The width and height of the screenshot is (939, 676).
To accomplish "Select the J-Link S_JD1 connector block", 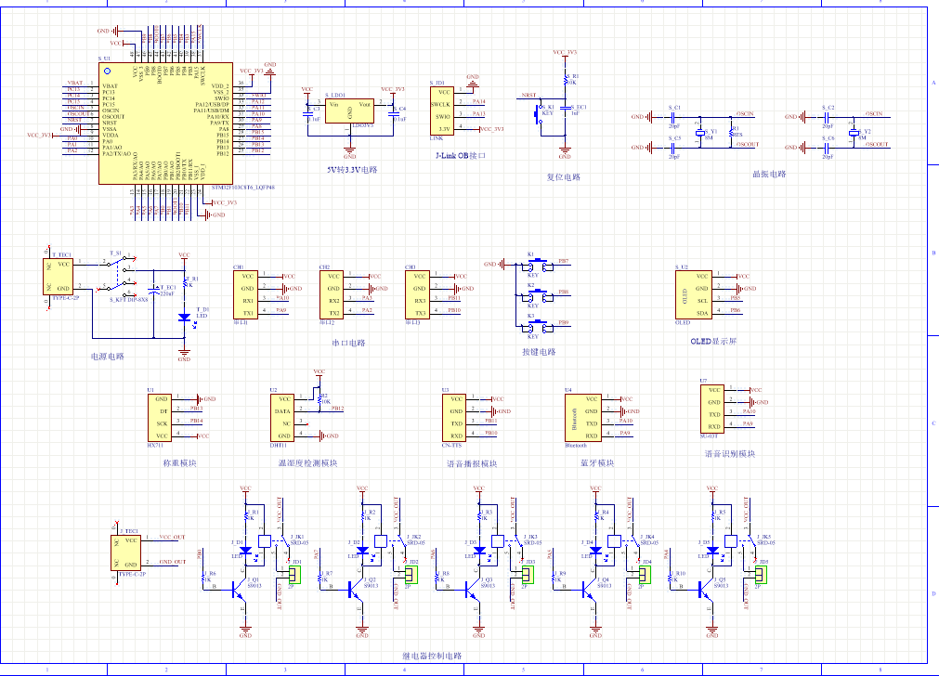I will click(x=444, y=110).
